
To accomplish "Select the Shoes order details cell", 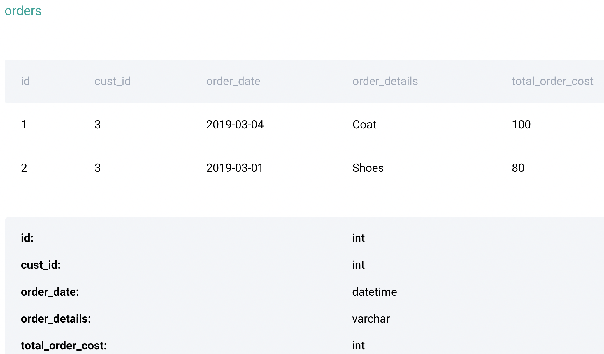I will point(368,168).
